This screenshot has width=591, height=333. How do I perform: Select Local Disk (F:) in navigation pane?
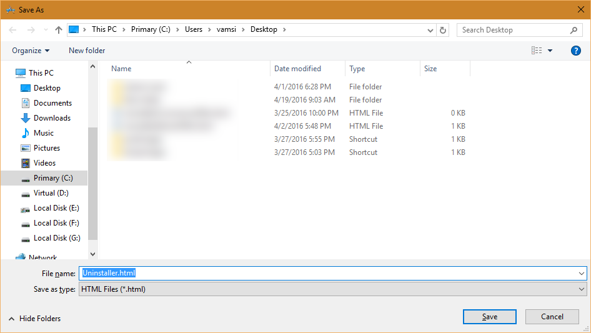point(56,223)
